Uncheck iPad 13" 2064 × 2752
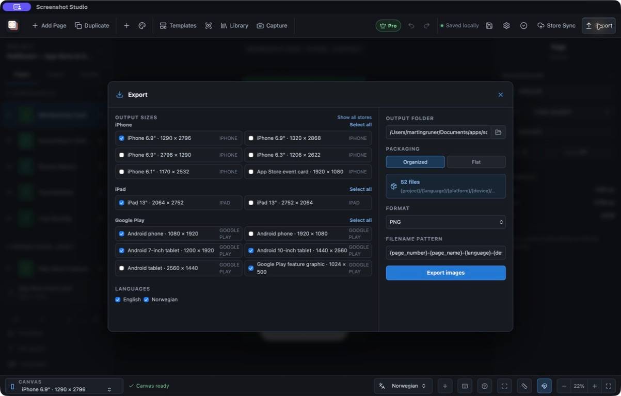Screen dimensions: 621x396 tap(121, 203)
